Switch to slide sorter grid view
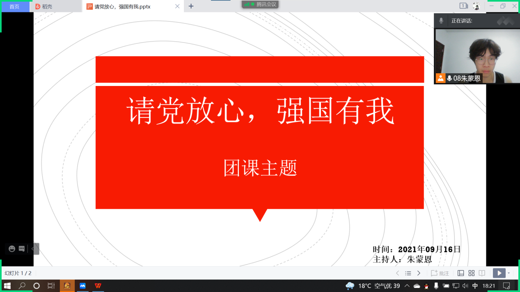Image resolution: width=520 pixels, height=292 pixels. tap(472, 273)
